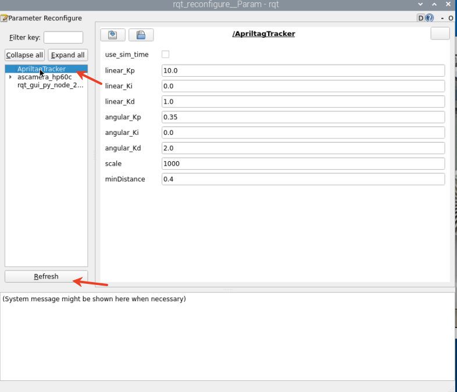457x392 pixels.
Task: Click the minDistance value field
Action: click(303, 179)
